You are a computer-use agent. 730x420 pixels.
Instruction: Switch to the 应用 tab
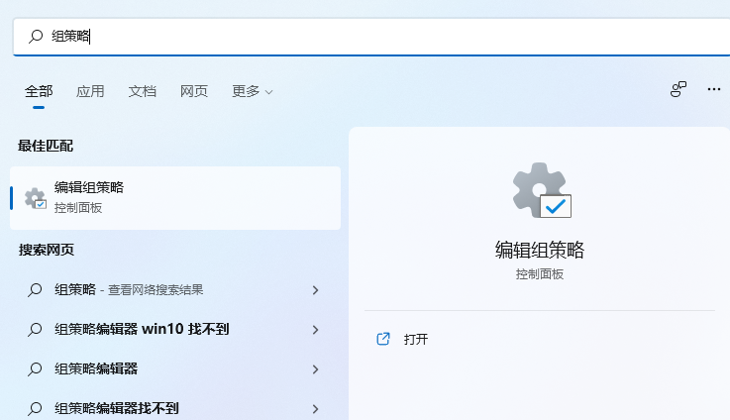90,91
